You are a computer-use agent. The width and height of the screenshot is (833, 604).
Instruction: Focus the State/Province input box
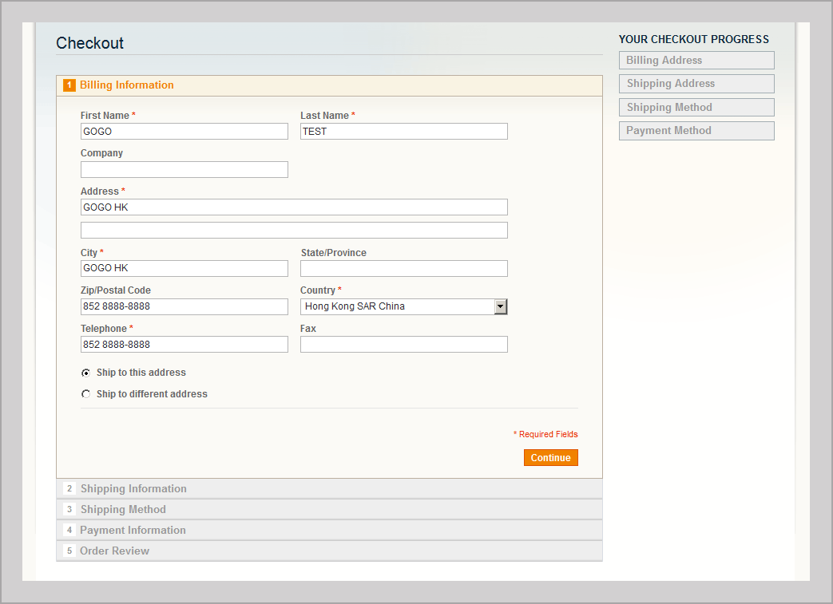[403, 268]
